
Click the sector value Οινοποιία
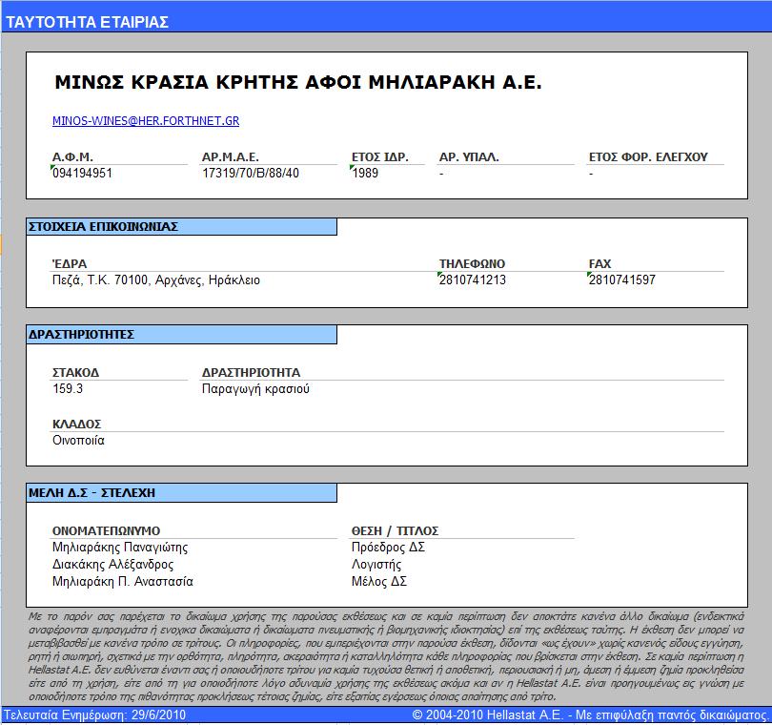point(78,440)
